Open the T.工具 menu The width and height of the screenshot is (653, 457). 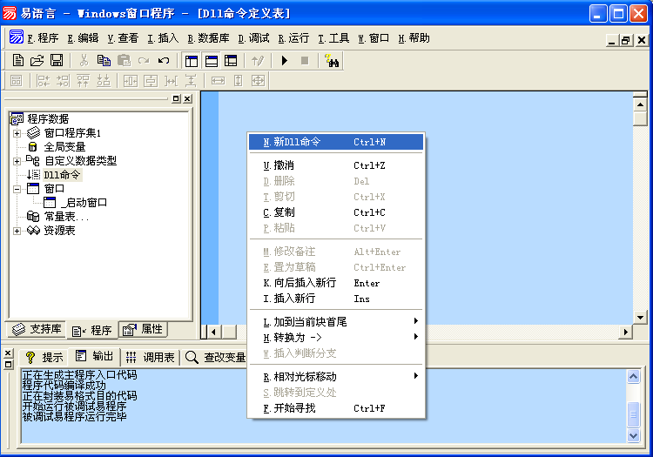point(333,38)
